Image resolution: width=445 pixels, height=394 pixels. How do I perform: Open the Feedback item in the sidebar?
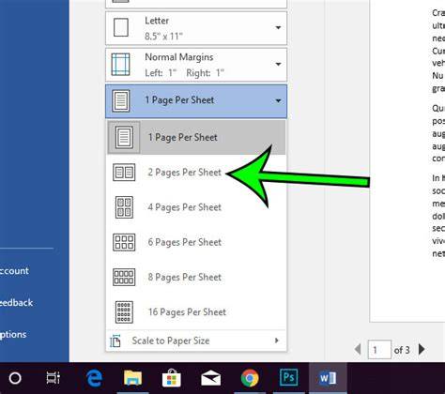16,303
